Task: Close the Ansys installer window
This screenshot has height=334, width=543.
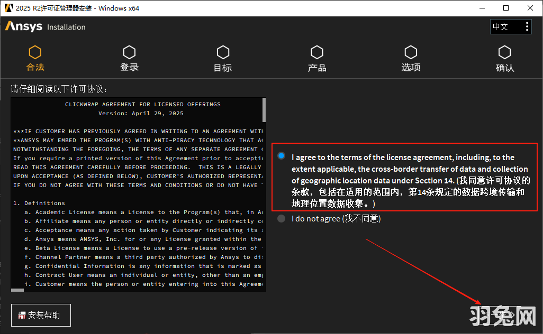Action: 530,8
